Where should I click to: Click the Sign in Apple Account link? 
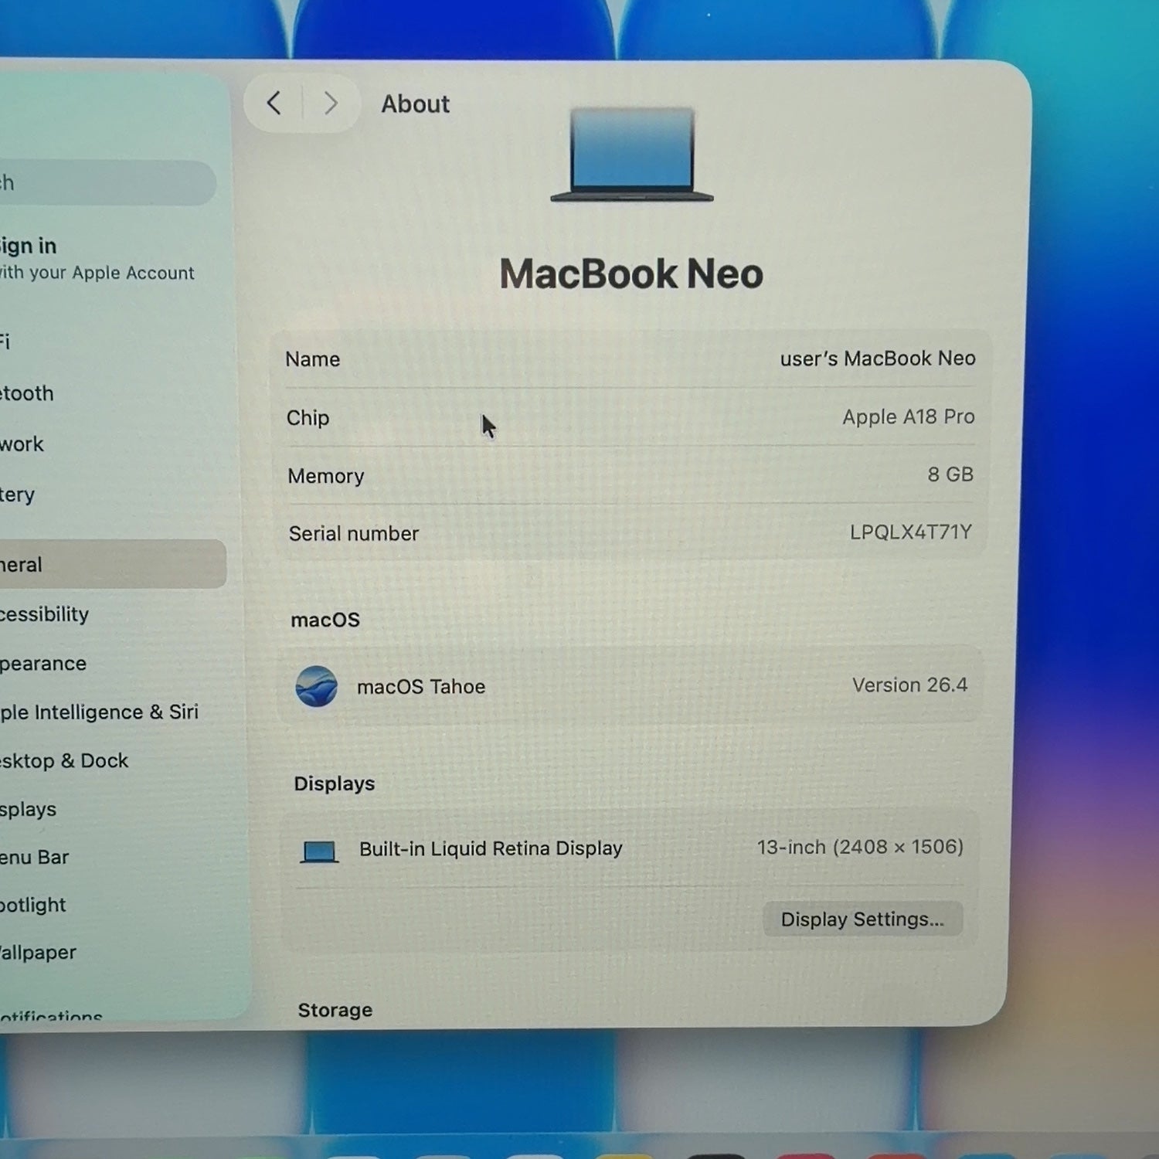(x=97, y=259)
